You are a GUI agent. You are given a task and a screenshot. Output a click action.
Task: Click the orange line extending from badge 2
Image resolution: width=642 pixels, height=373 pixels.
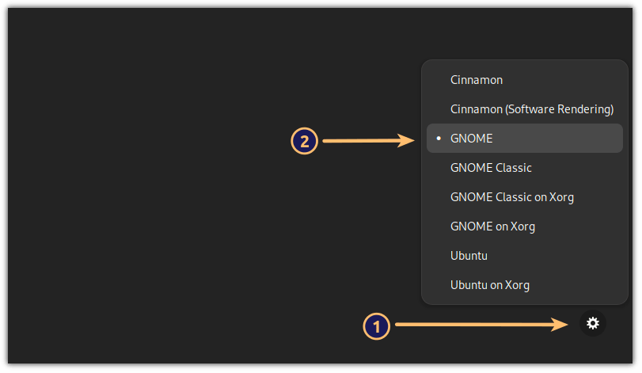point(360,142)
